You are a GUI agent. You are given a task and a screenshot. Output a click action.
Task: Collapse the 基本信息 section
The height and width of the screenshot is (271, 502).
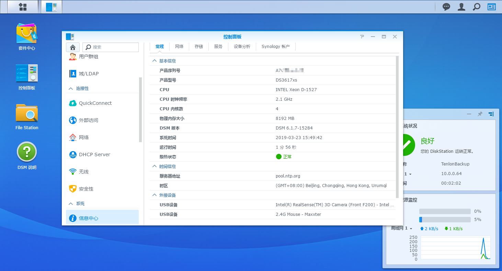point(155,61)
